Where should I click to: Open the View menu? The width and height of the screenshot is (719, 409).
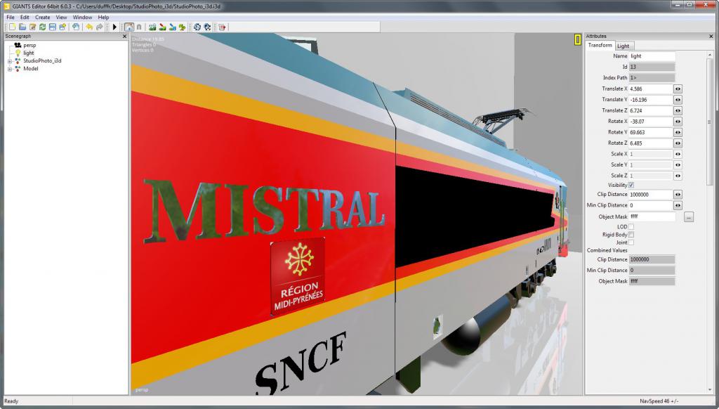coord(62,17)
